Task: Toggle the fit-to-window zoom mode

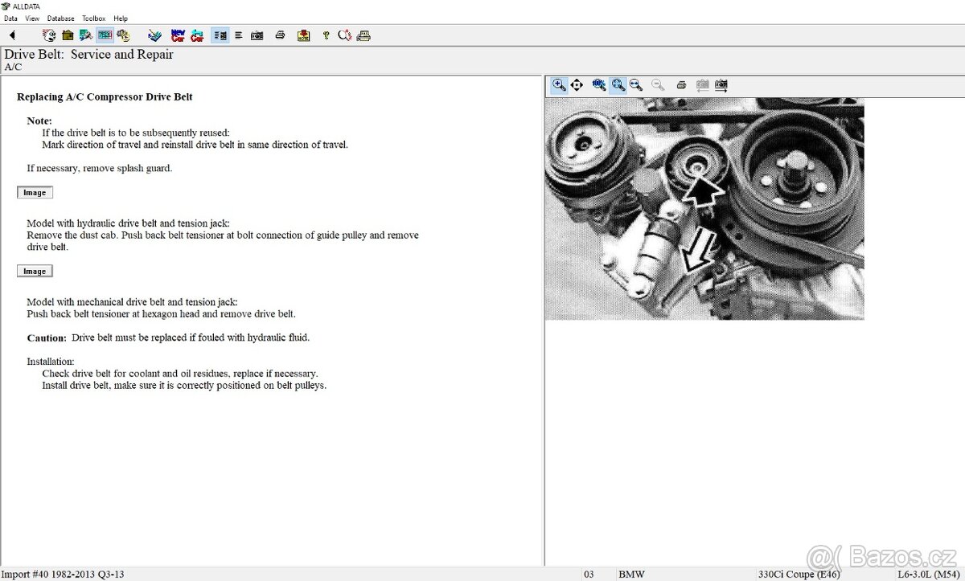Action: point(618,84)
